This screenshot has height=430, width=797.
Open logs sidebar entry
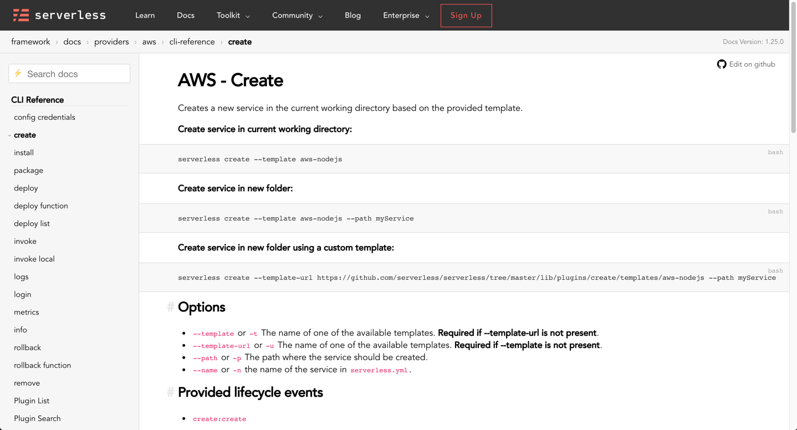click(21, 277)
